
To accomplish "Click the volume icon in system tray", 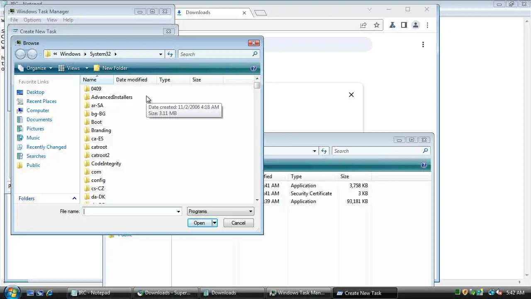I will click(498, 293).
